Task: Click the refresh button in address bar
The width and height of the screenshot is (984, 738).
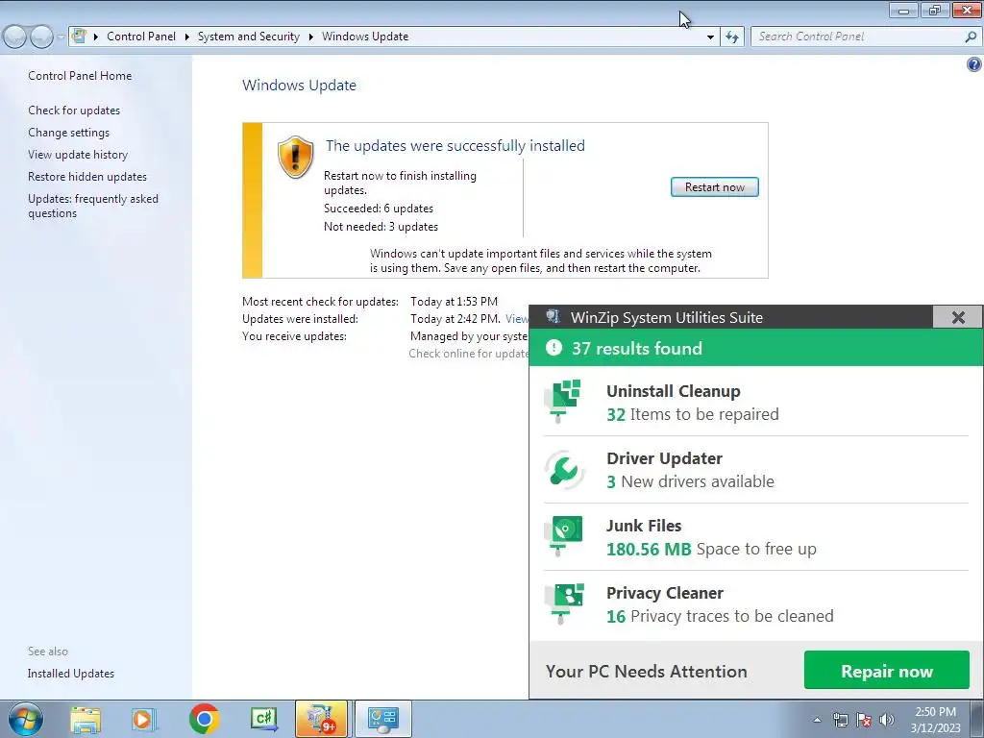Action: point(731,37)
